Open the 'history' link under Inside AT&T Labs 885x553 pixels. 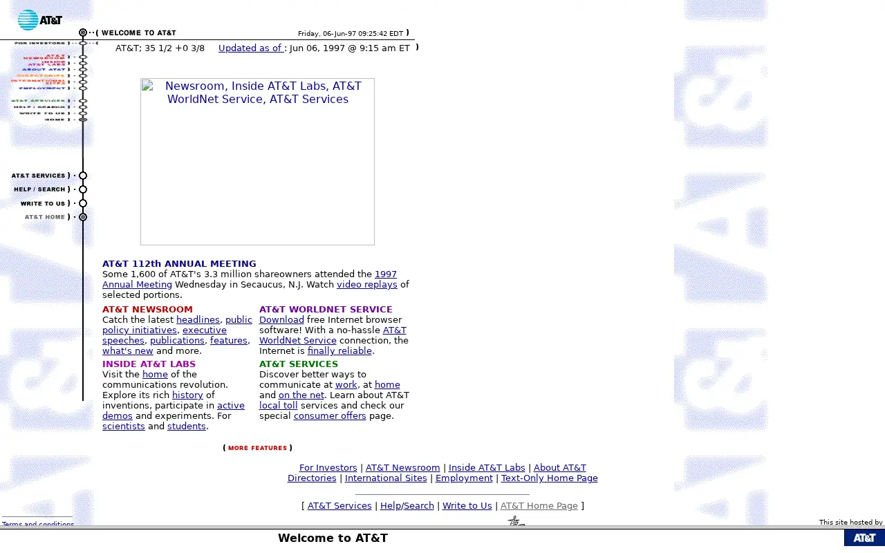click(x=187, y=395)
